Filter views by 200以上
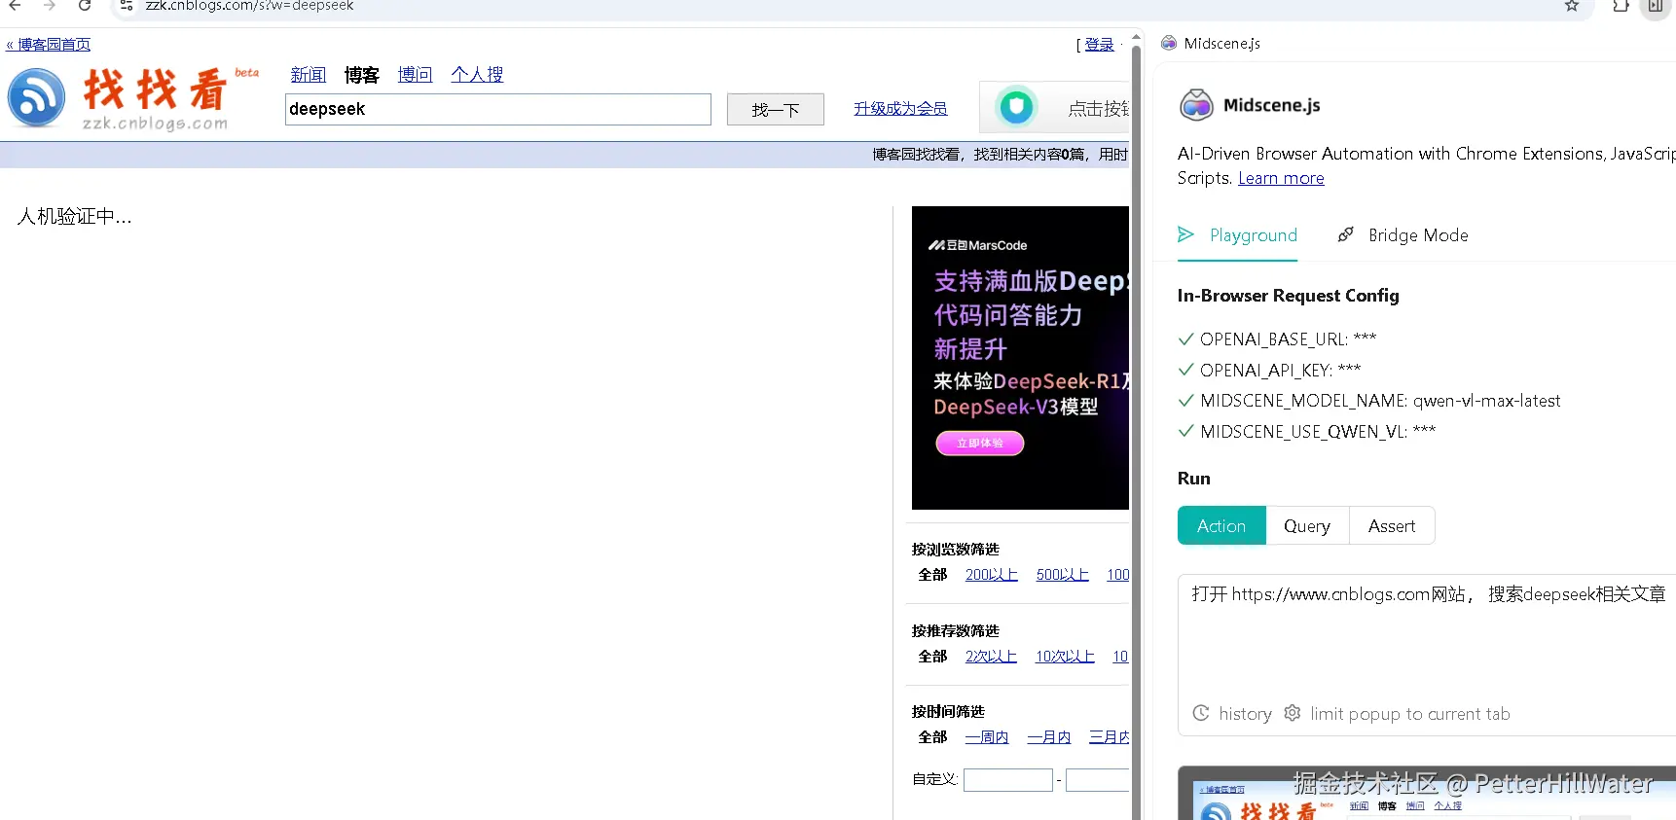Screen dimensions: 1676x820 click(x=992, y=575)
